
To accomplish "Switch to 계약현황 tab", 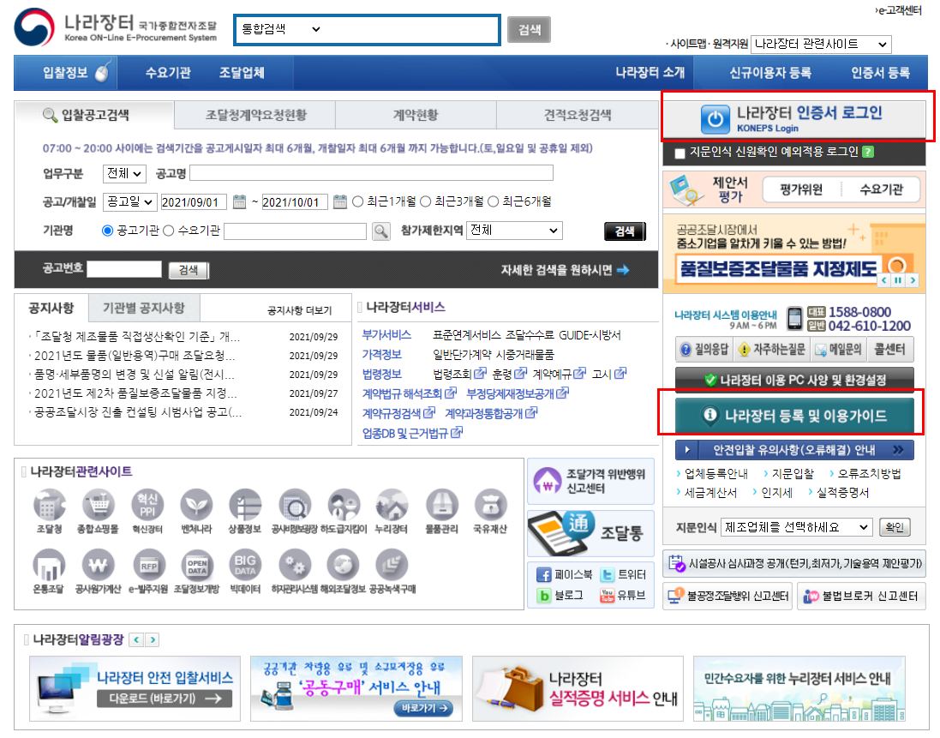I will pos(416,115).
